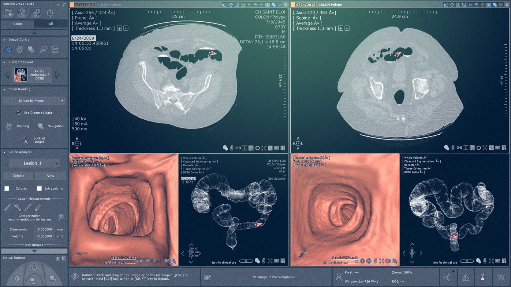Click snapshot camera in Supine axial viewport toolbar
Image resolution: width=511 pixels, height=287 pixels.
coord(498,148)
